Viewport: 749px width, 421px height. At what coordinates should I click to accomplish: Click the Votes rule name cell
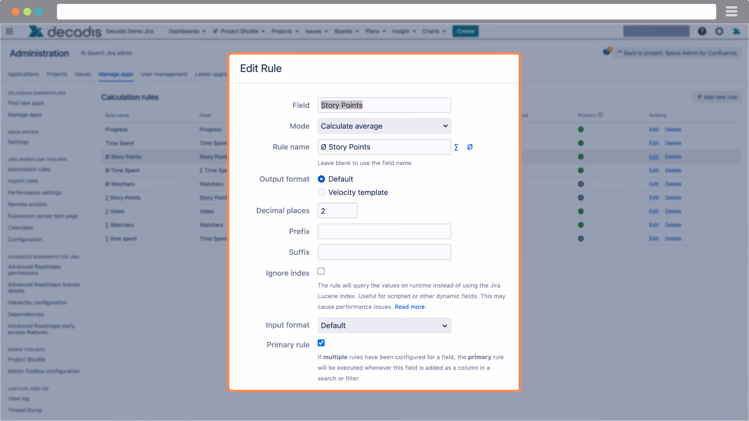point(115,211)
